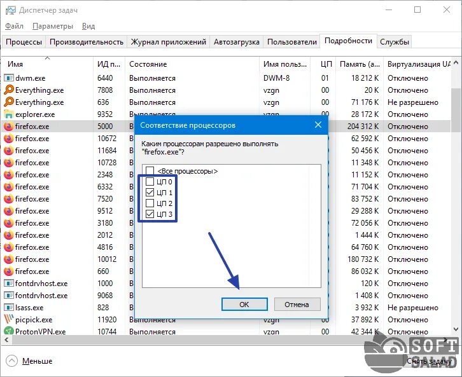Screen dimensions: 462x377
Task: Click the vertical scrollbar down arrow
Action: click(x=456, y=329)
